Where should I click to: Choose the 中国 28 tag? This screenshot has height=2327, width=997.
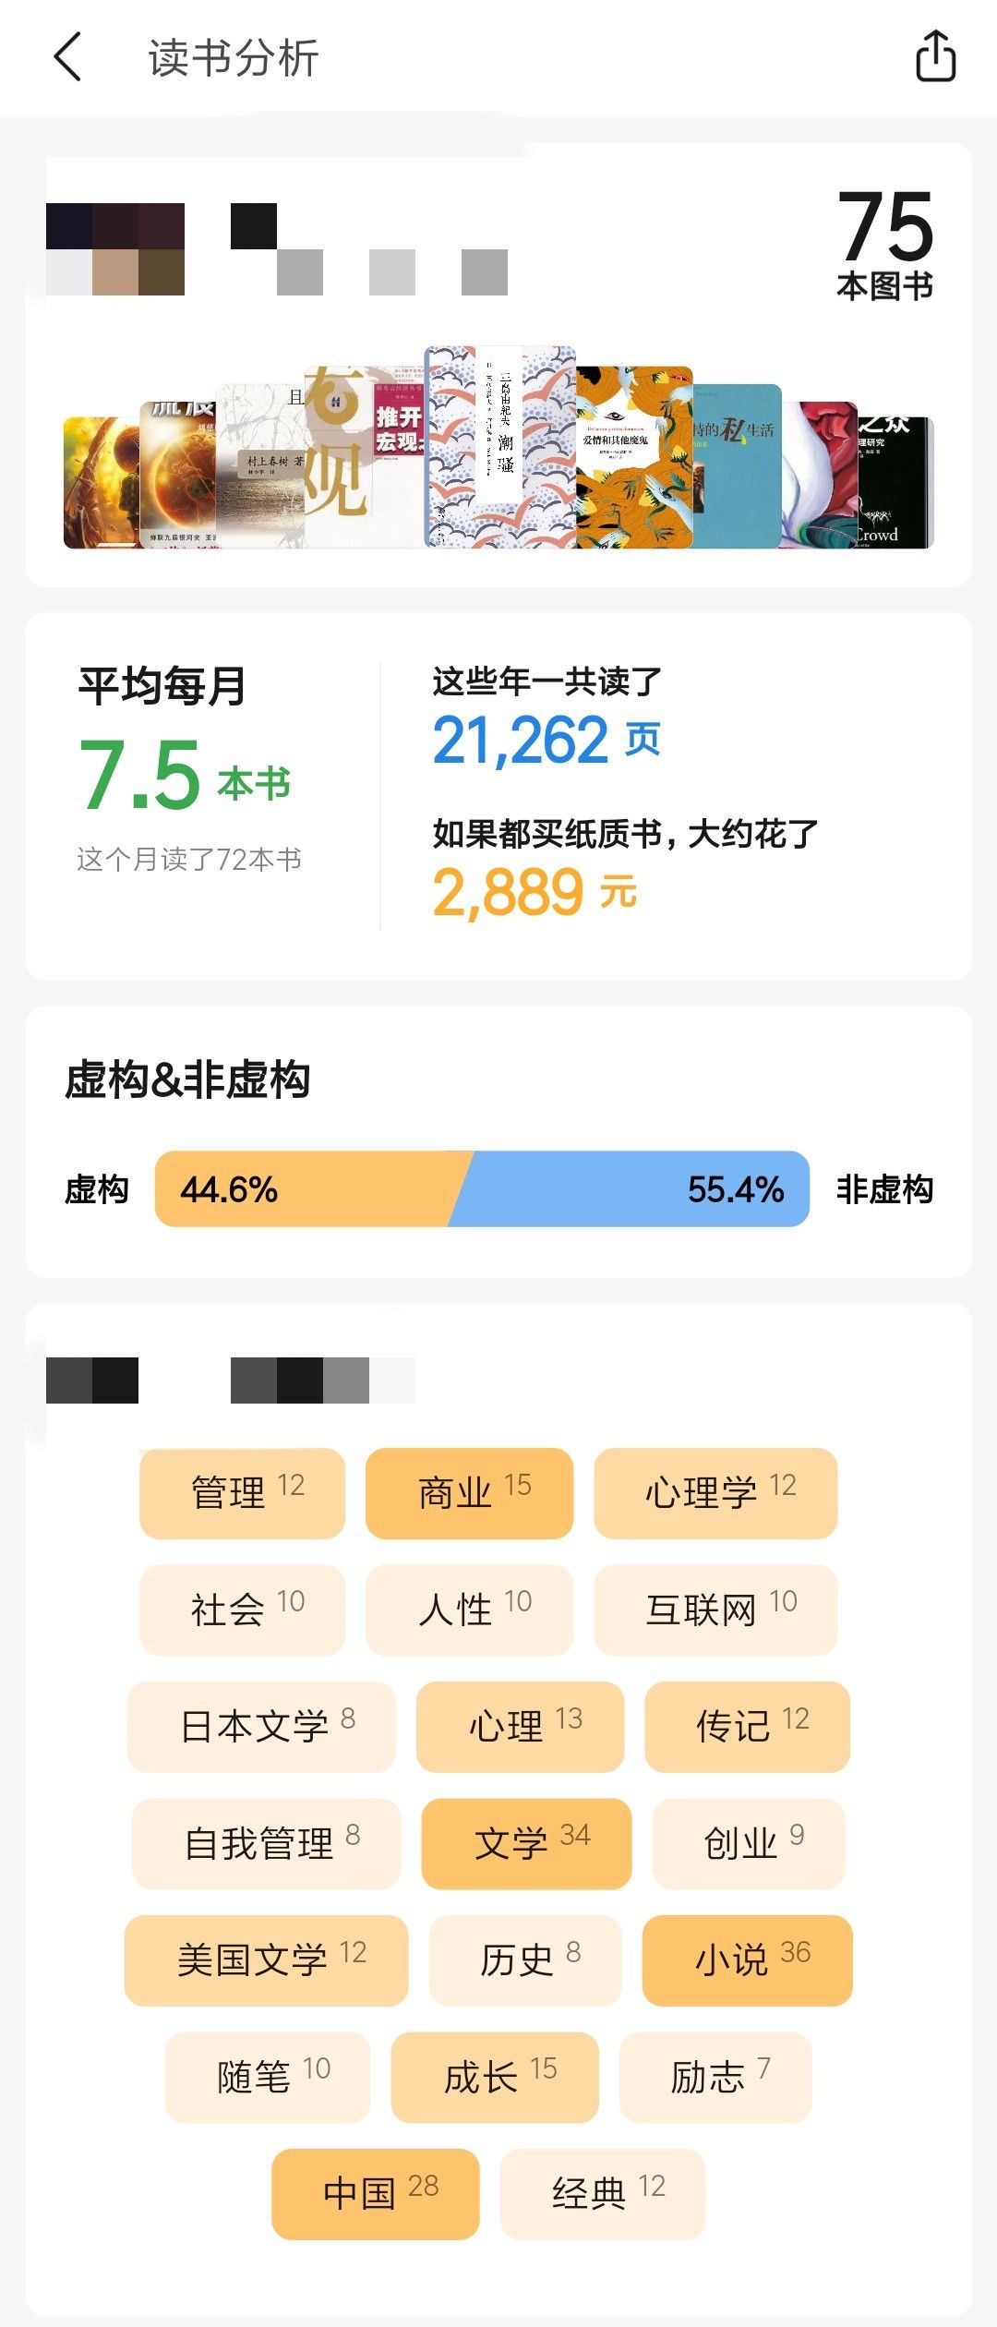point(376,2193)
